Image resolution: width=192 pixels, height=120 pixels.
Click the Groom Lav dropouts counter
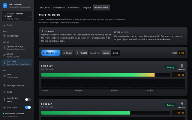[x=181, y=67]
